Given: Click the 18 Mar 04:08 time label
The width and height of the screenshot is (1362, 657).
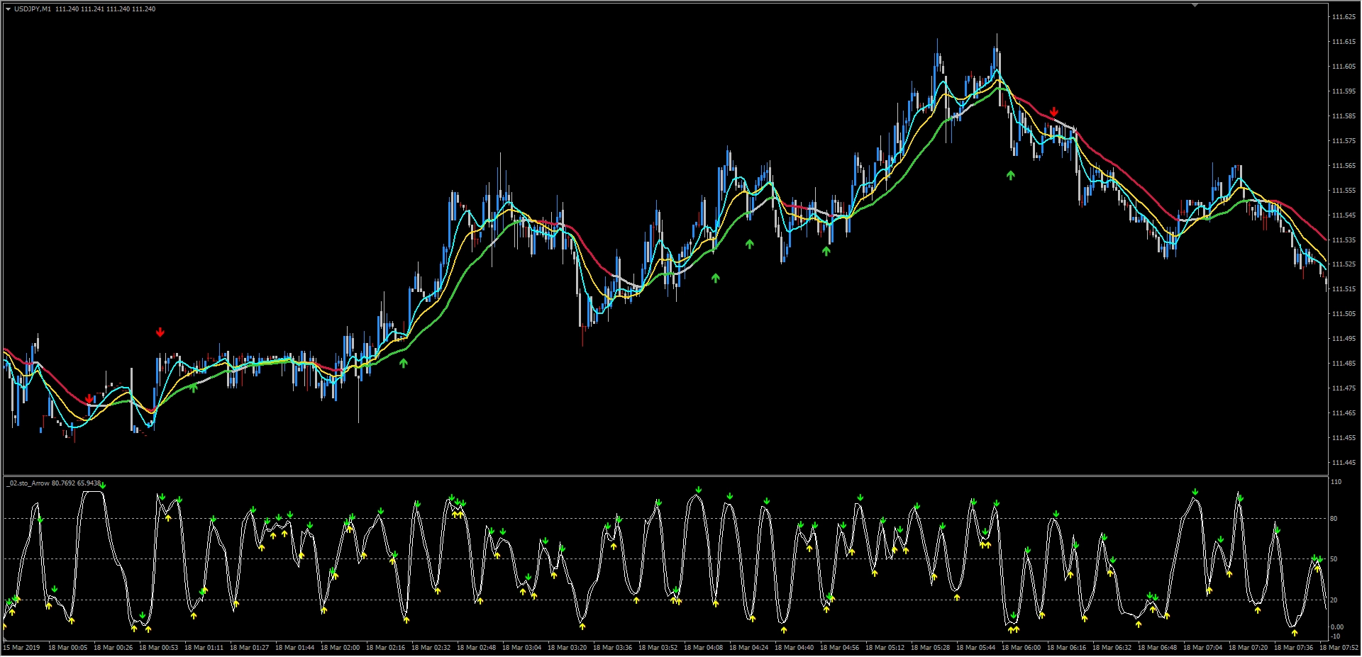Looking at the screenshot, I should click(x=703, y=648).
